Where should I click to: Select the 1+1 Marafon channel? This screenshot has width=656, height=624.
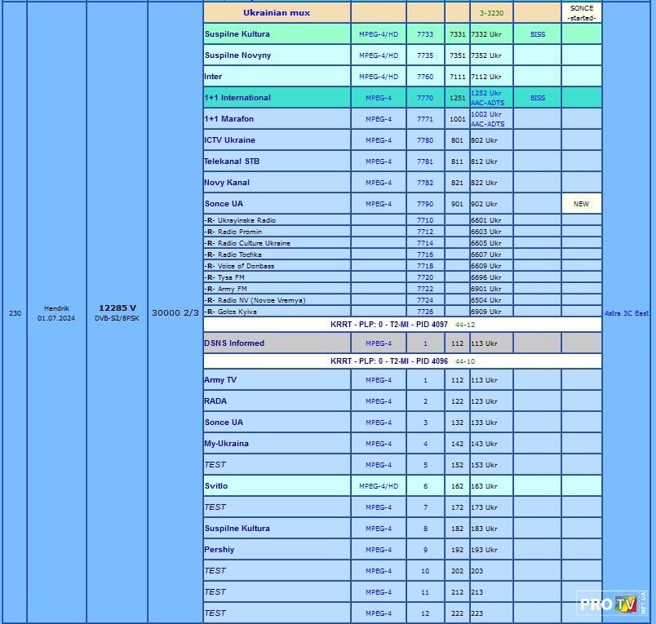click(x=228, y=119)
